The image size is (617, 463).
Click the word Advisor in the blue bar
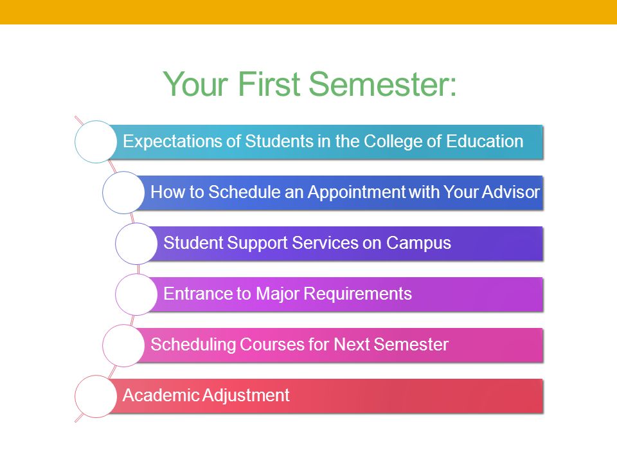click(x=511, y=192)
